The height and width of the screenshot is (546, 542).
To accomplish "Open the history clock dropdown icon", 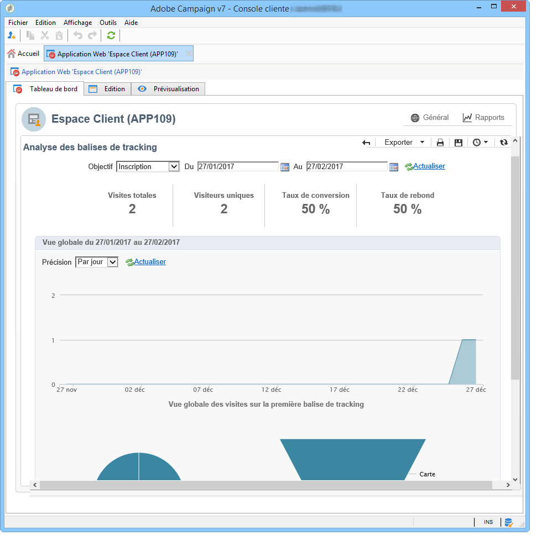I will pos(480,142).
